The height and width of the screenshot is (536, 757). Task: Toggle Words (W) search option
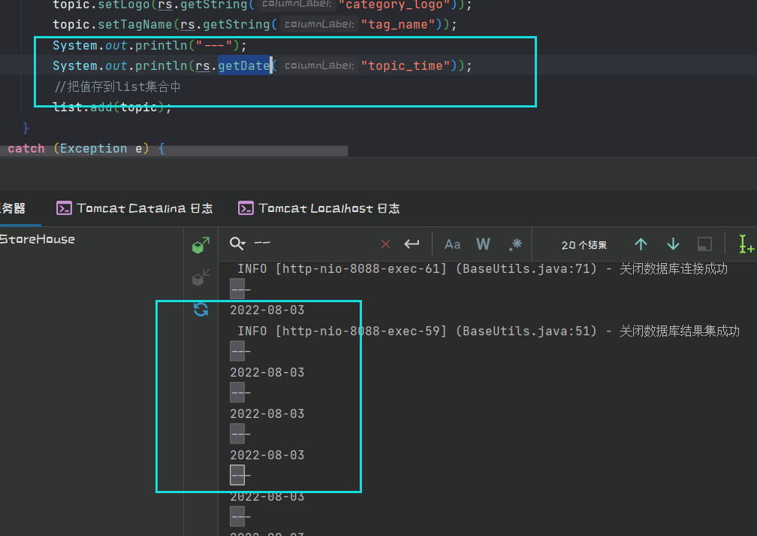(x=484, y=244)
